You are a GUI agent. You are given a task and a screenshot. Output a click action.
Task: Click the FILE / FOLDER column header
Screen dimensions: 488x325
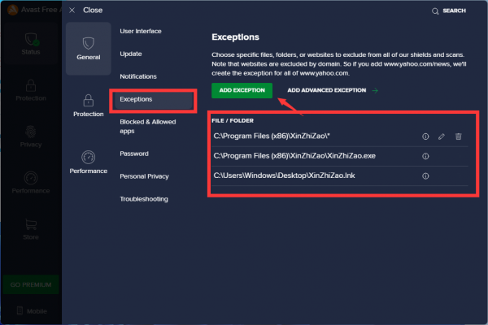click(233, 121)
